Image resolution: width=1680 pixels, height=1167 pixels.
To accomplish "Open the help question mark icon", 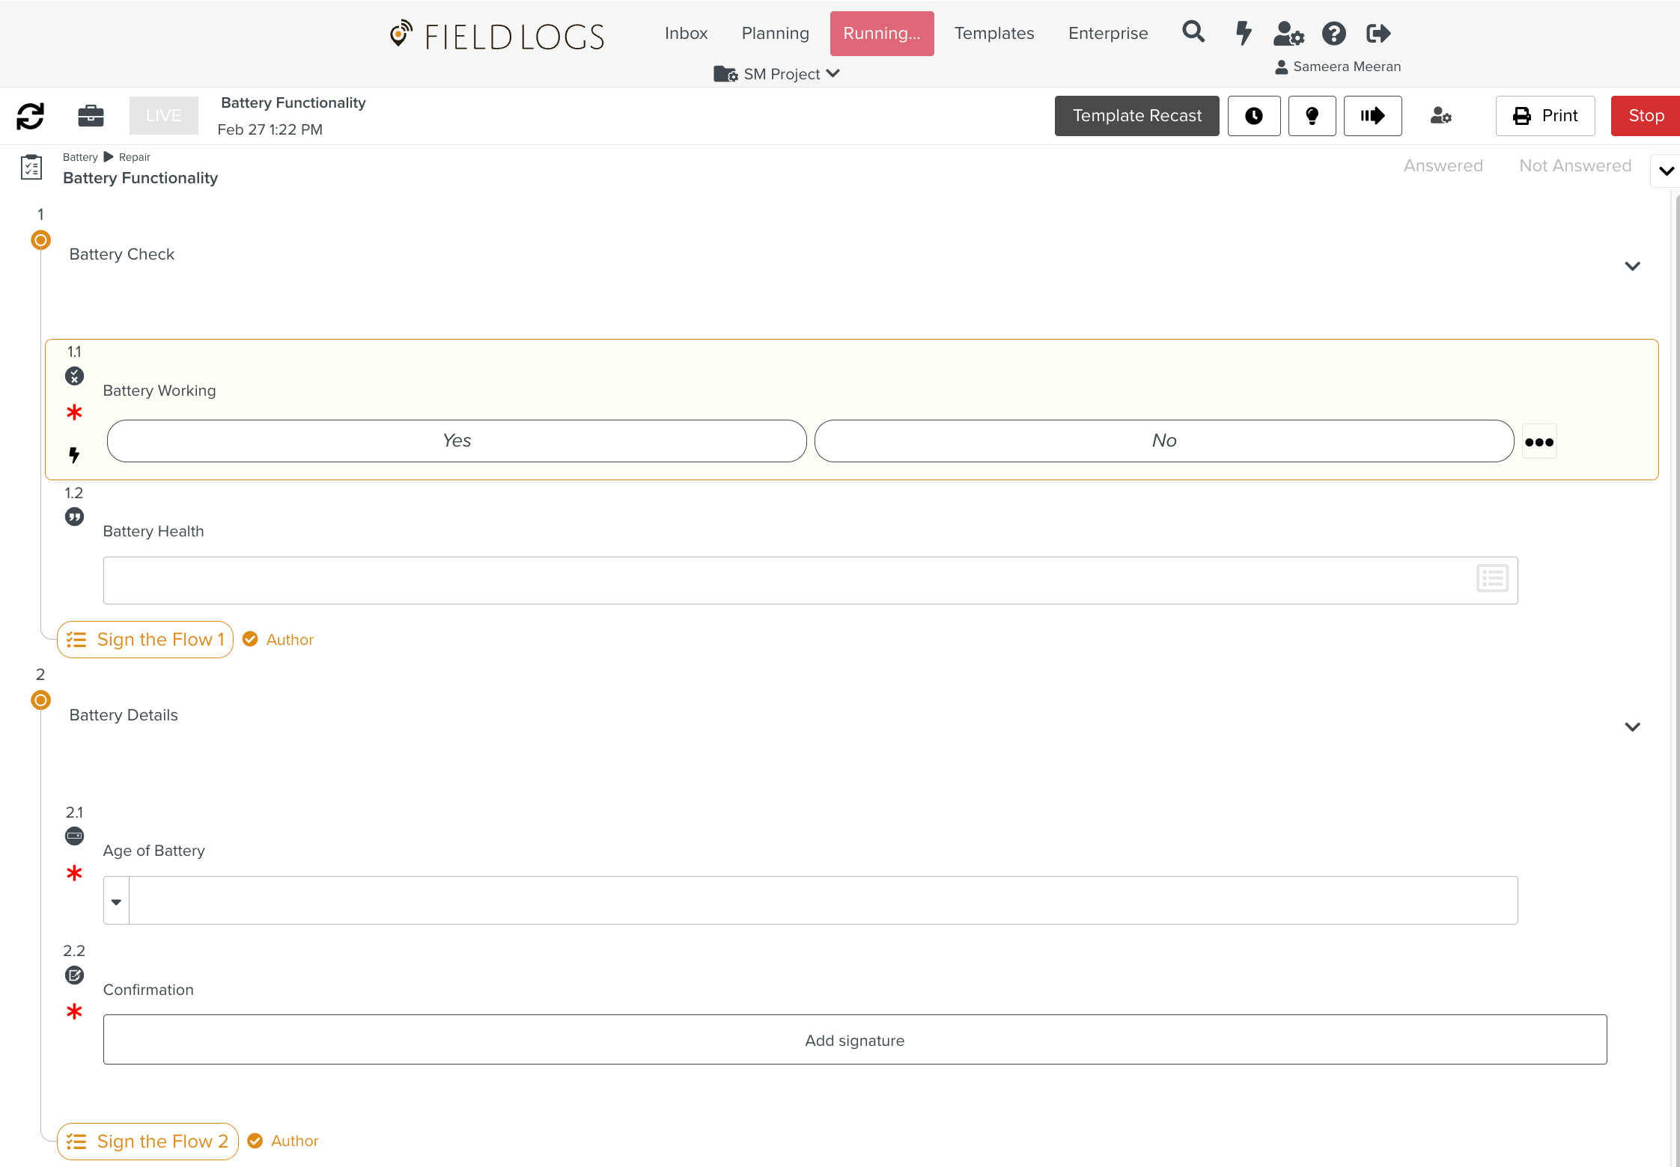I will (x=1333, y=33).
